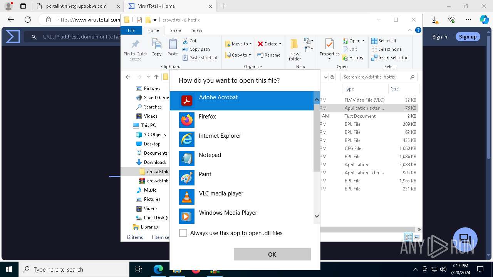
Task: Open This PC in the navigation tree
Action: click(144, 125)
